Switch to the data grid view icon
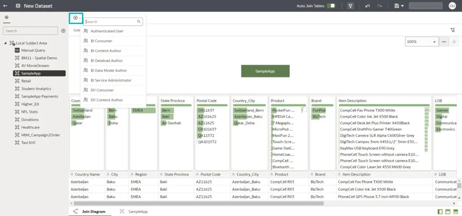 point(456,211)
